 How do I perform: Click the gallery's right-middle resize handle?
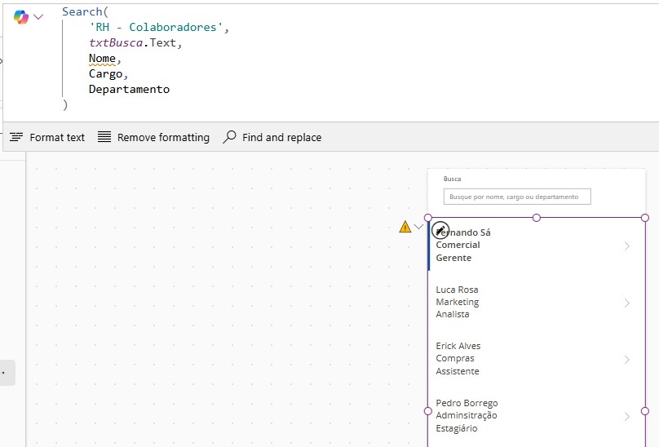[644, 411]
